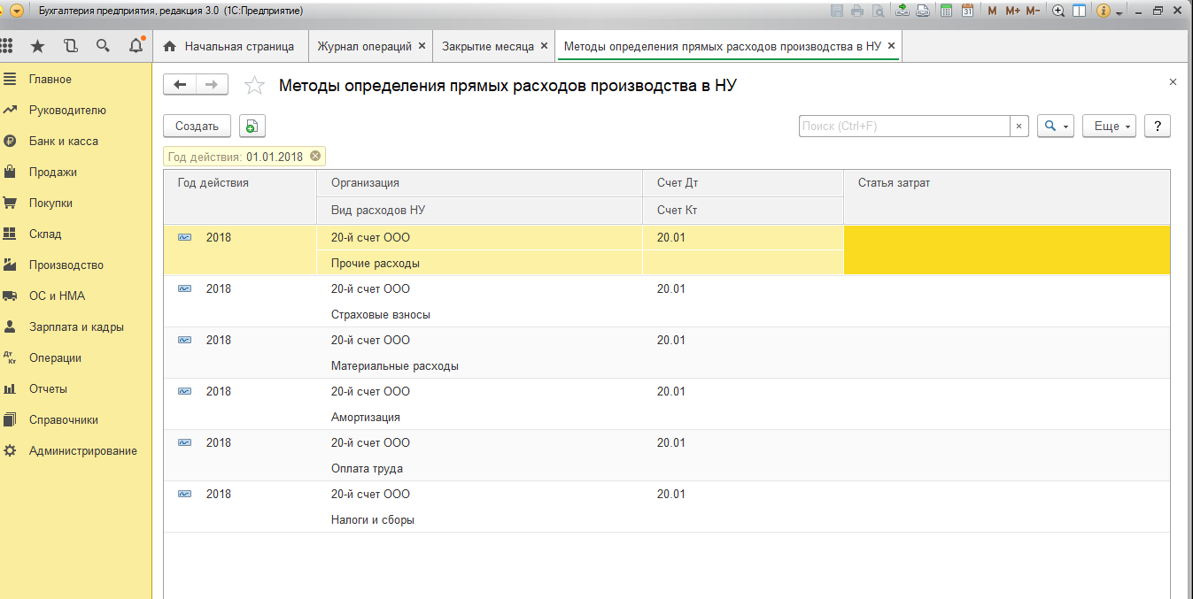Click the M memory button

pos(992,11)
